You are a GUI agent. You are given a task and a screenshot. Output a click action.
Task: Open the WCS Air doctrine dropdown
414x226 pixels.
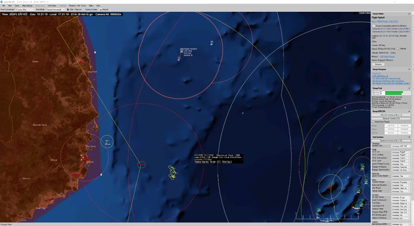coord(401,152)
